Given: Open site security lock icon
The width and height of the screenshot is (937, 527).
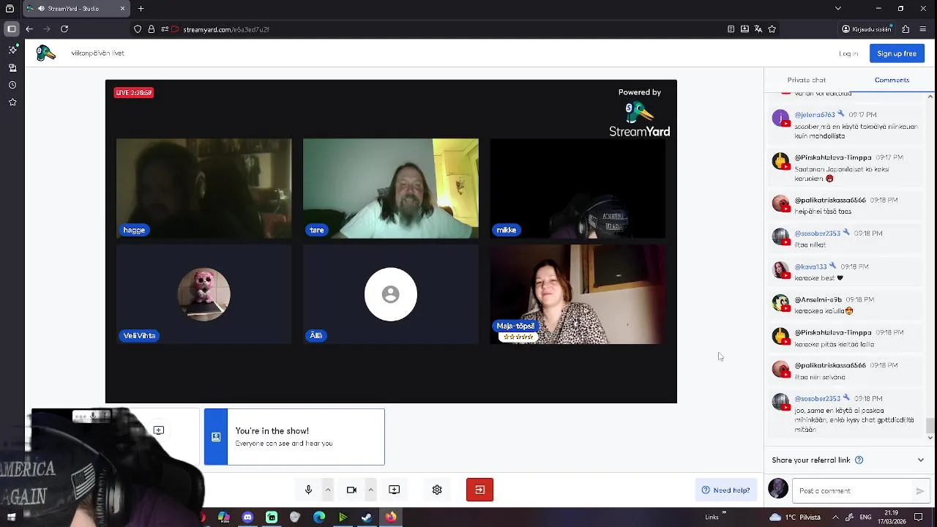Looking at the screenshot, I should tap(152, 29).
